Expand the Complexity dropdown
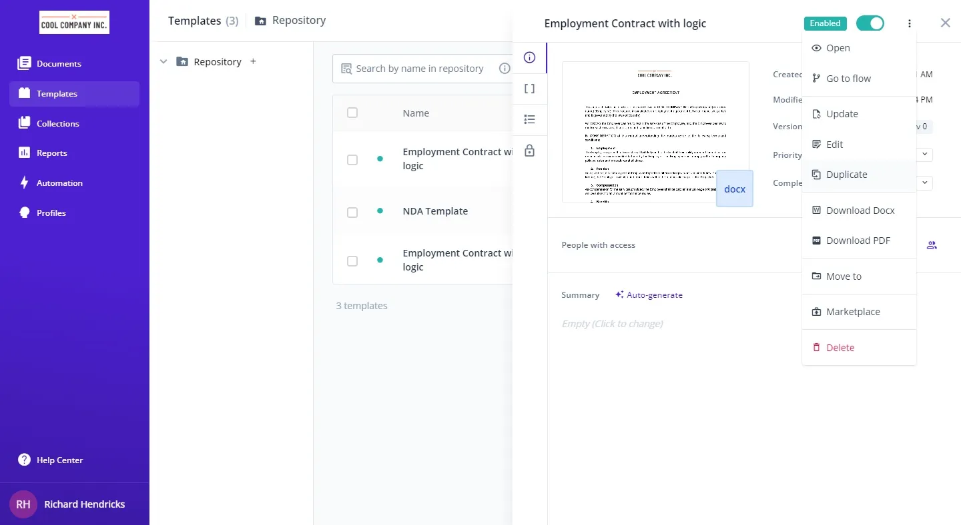The width and height of the screenshot is (961, 525). click(x=924, y=182)
